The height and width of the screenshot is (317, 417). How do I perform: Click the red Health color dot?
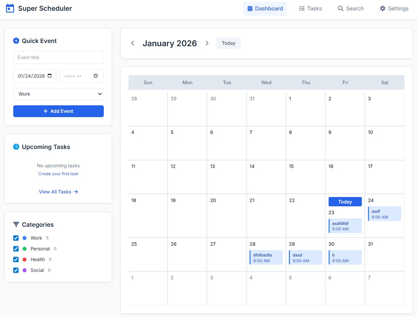[25, 259]
